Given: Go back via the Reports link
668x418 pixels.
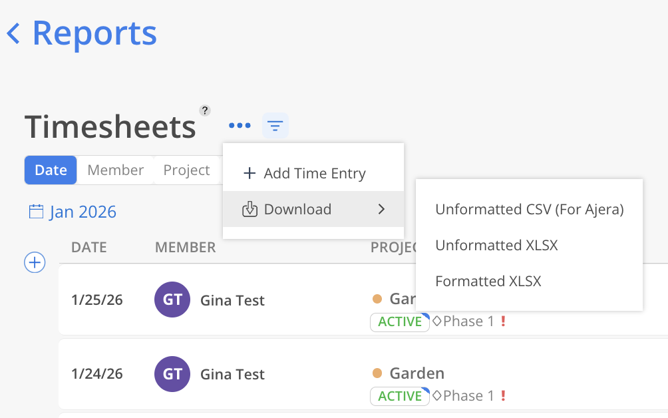Looking at the screenshot, I should click(x=94, y=33).
